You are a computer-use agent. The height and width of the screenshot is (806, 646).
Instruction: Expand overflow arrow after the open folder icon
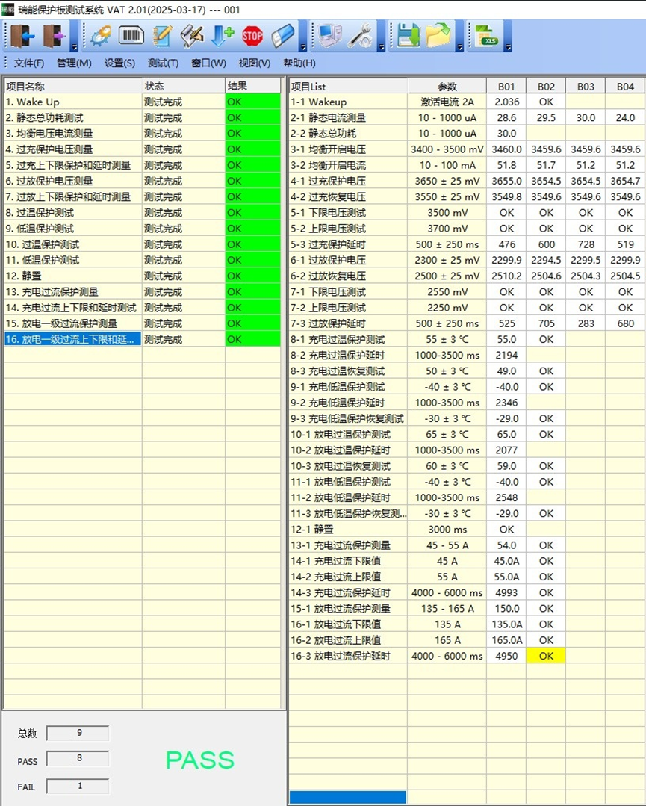[x=460, y=47]
